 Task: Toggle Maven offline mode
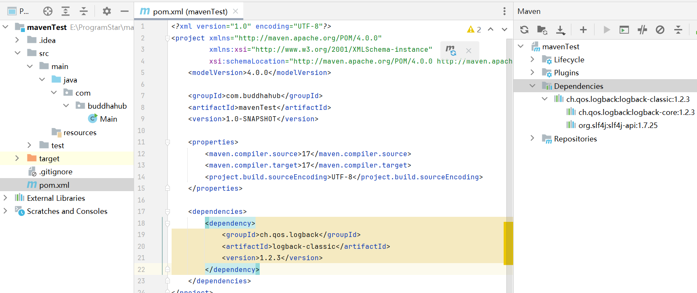642,29
